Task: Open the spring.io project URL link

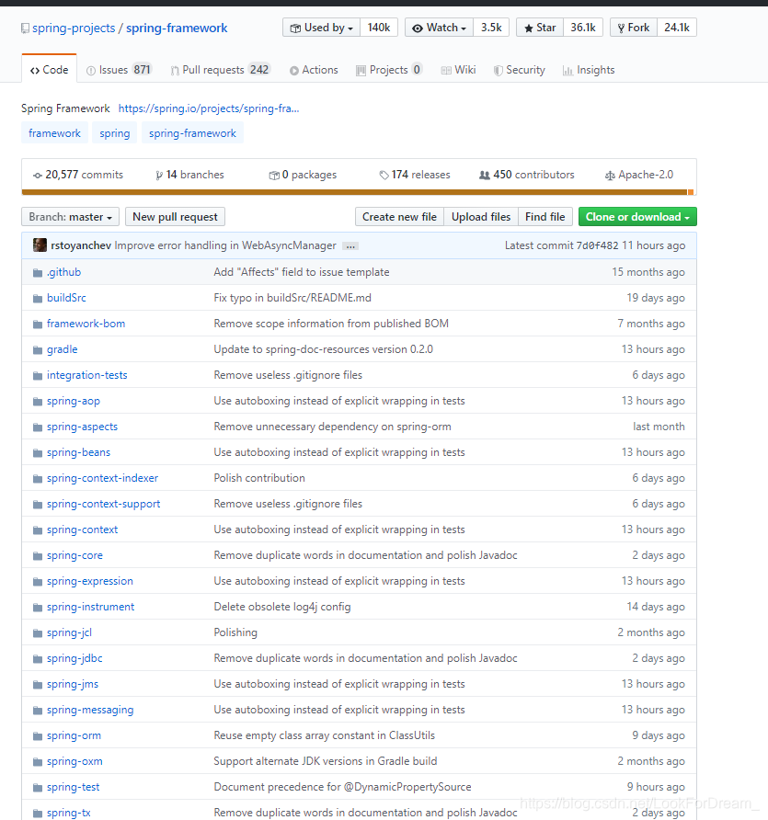Action: tap(209, 108)
